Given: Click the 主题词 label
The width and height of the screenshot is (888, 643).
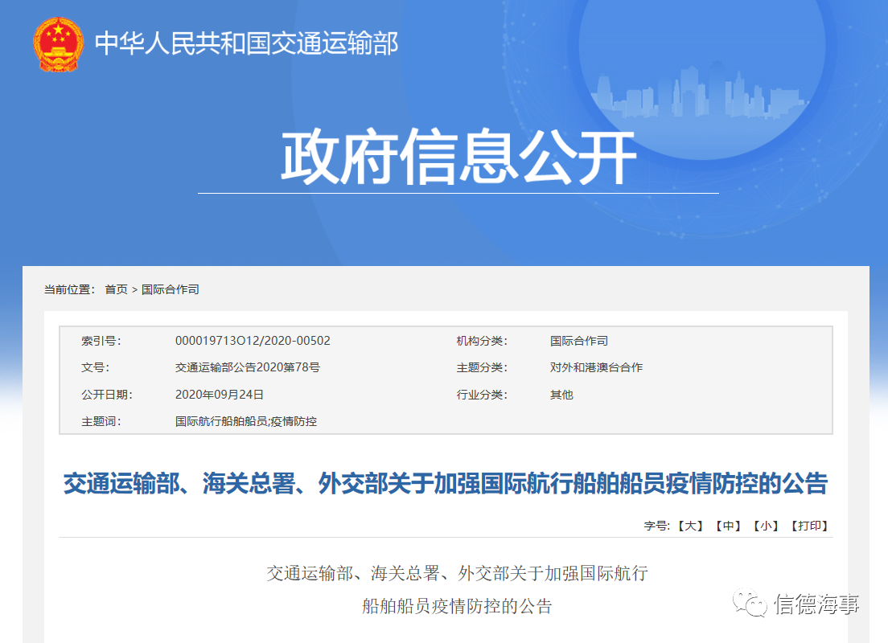Looking at the screenshot, I should [101, 421].
